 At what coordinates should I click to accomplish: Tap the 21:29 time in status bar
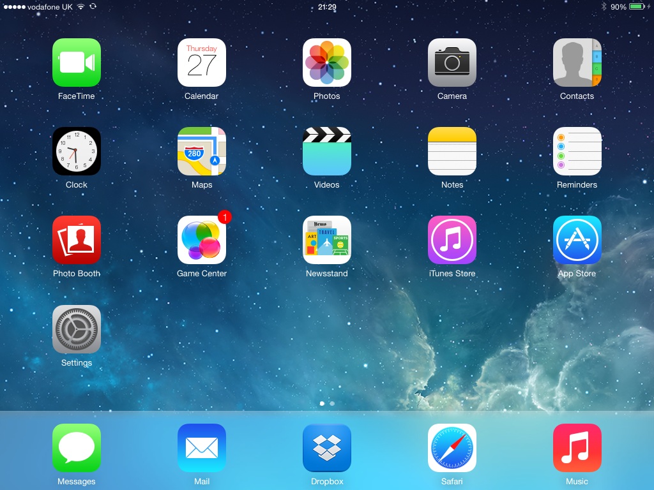coord(327,6)
